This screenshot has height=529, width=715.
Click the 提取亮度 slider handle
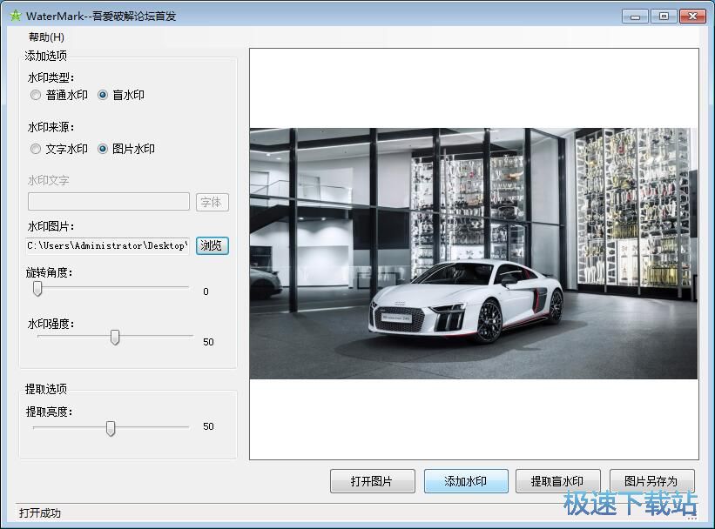110,428
